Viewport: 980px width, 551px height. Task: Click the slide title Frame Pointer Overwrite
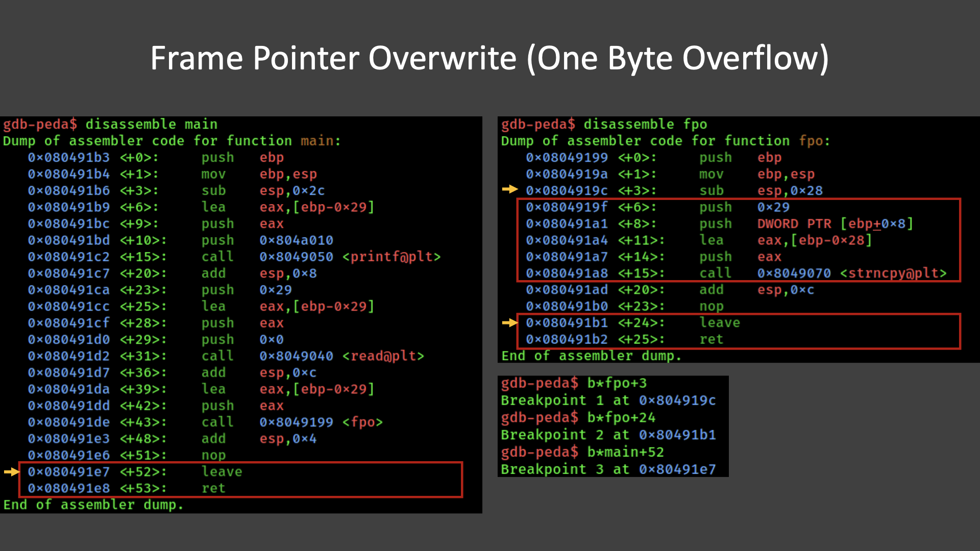pos(489,58)
